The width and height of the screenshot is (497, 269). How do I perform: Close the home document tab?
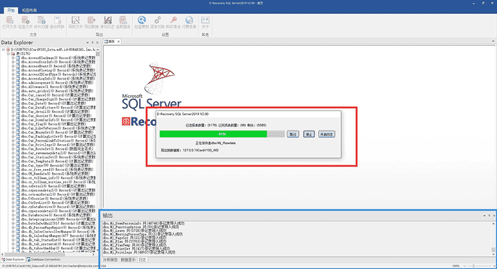pos(119,42)
